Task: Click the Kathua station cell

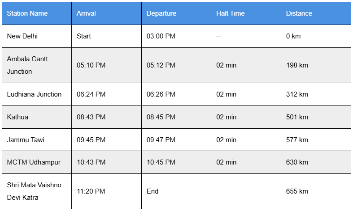Action: [x=17, y=117]
